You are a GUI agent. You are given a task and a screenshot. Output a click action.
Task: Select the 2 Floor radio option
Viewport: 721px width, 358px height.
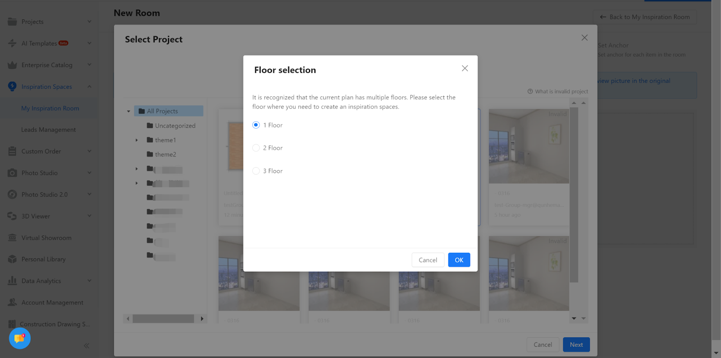tap(256, 148)
